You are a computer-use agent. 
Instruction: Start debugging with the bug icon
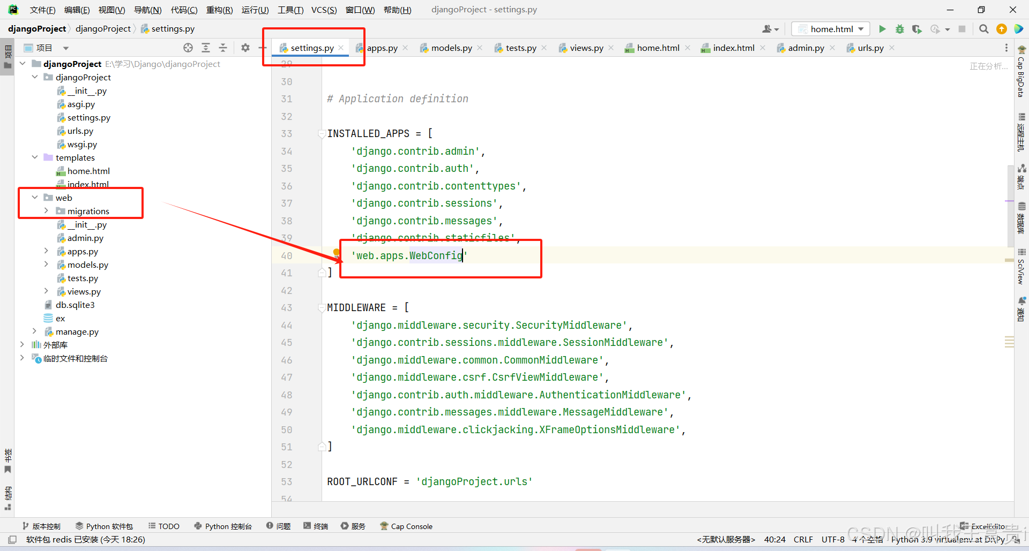pos(900,29)
